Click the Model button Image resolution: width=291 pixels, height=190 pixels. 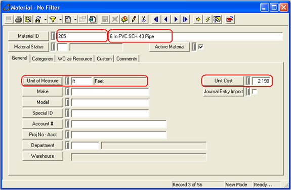coord(43,102)
